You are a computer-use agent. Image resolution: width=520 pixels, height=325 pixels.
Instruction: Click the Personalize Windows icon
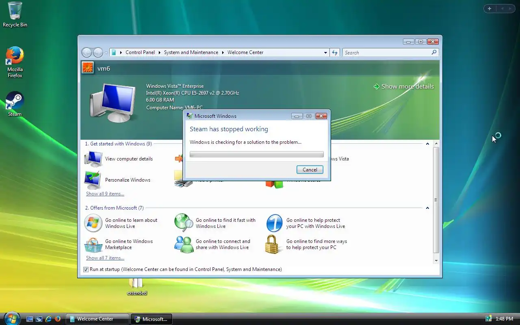93,180
